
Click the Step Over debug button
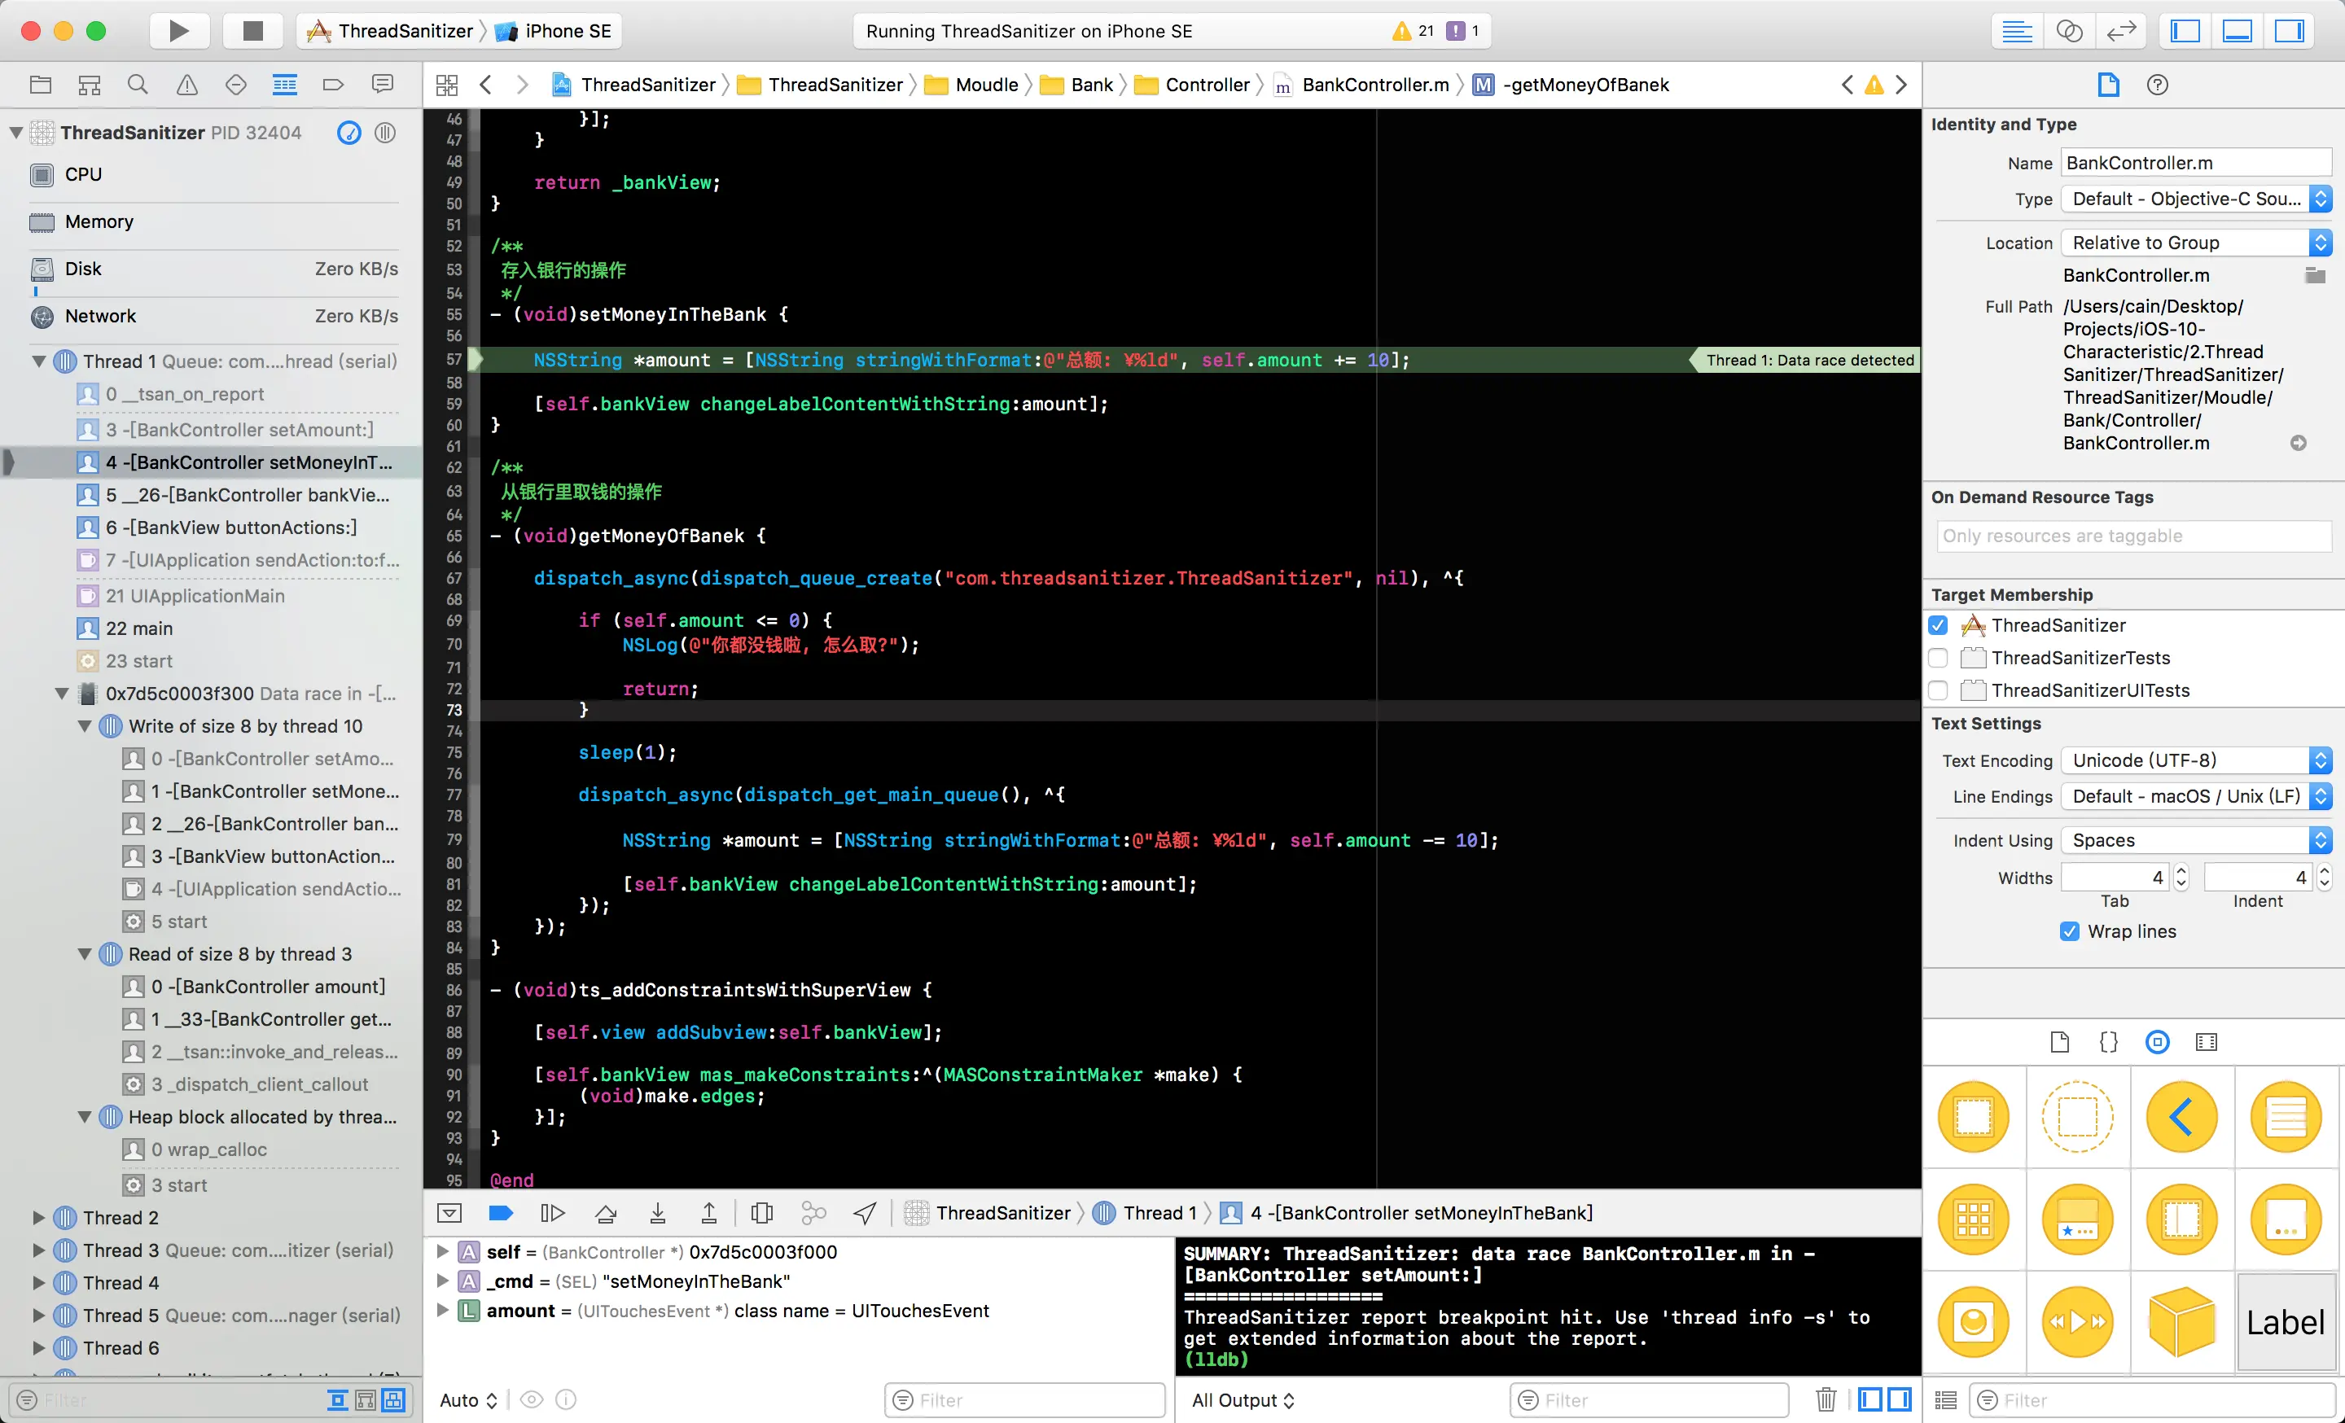point(607,1213)
